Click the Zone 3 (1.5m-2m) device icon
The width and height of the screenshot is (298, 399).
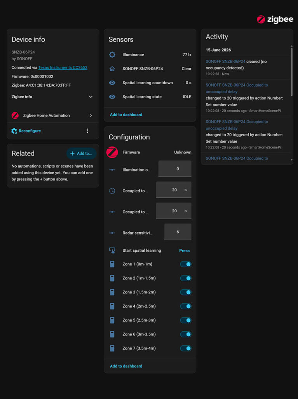click(112, 292)
